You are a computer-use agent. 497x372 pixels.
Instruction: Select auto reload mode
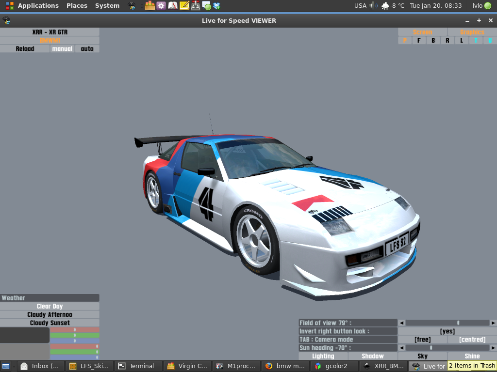87,49
